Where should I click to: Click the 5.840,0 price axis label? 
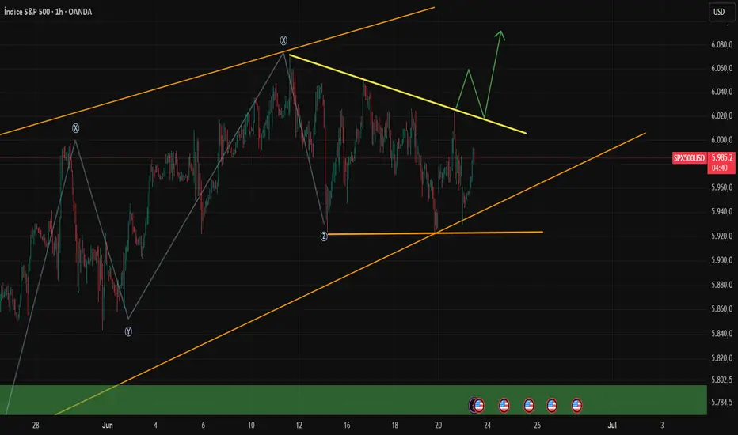[721, 334]
